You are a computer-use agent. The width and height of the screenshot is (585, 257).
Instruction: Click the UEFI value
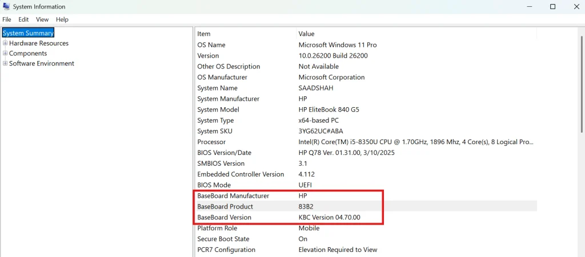point(305,185)
